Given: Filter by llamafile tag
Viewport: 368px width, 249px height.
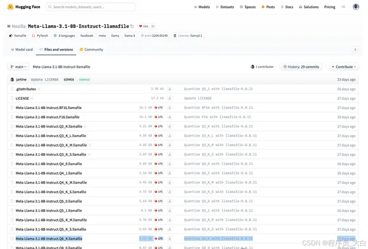Looking at the screenshot, I should coord(18,36).
